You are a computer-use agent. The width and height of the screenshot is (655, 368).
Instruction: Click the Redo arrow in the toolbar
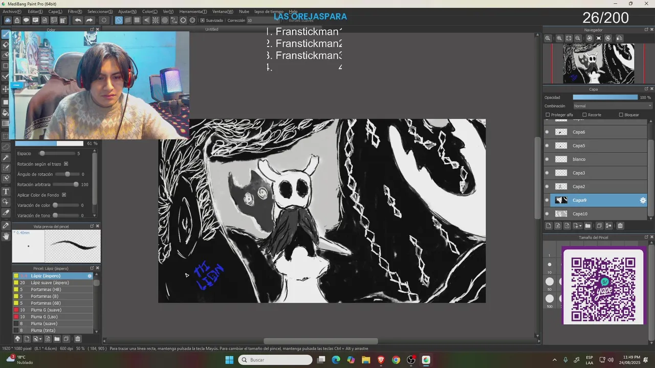89,20
